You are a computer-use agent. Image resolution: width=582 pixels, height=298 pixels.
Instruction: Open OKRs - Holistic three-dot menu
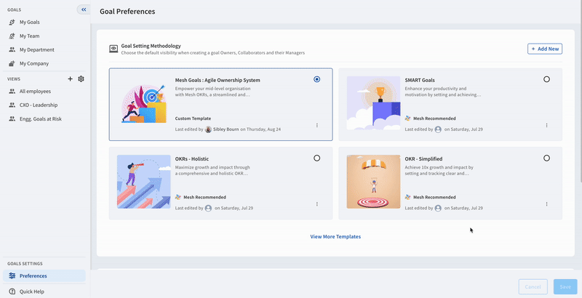tap(316, 204)
